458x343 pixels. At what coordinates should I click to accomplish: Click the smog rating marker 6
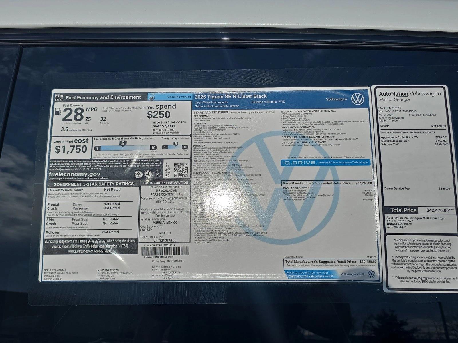[x=175, y=144]
